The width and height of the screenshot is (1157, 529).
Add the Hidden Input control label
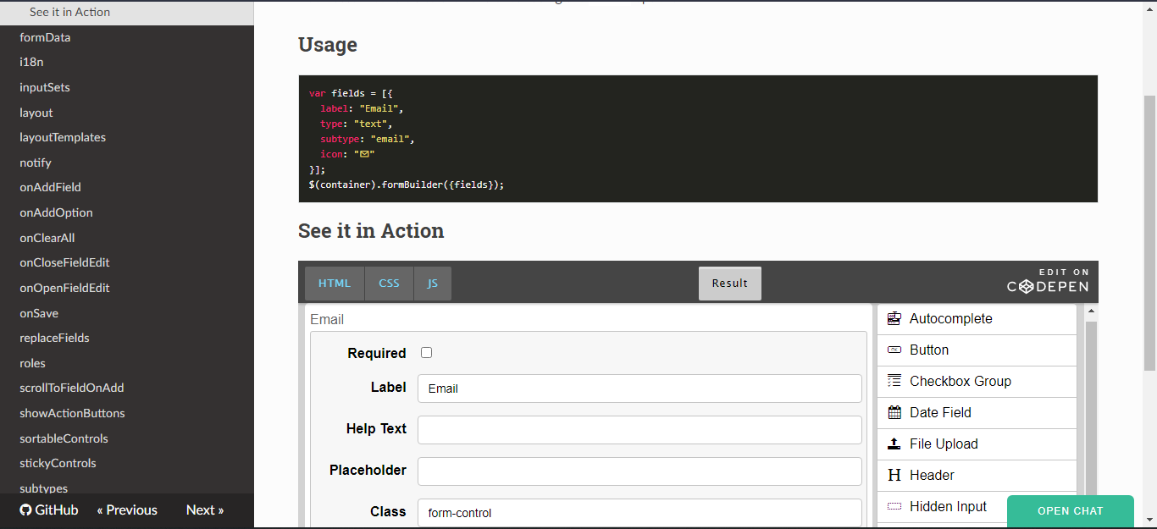pos(949,506)
